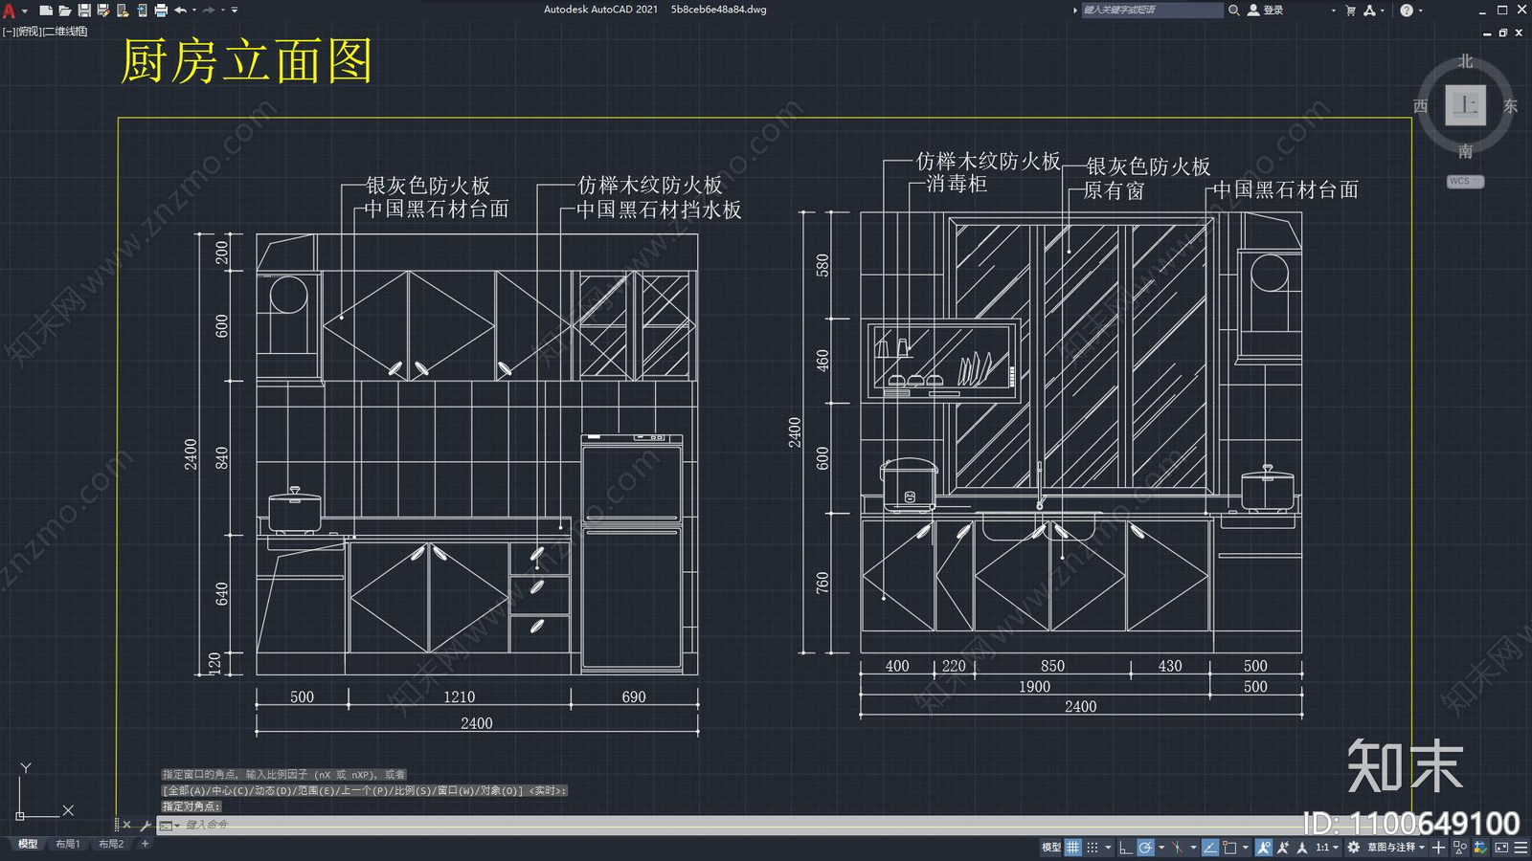Viewport: 1532px width, 861px height.
Task: Click the ViewCube 北 north label
Action: (1465, 61)
